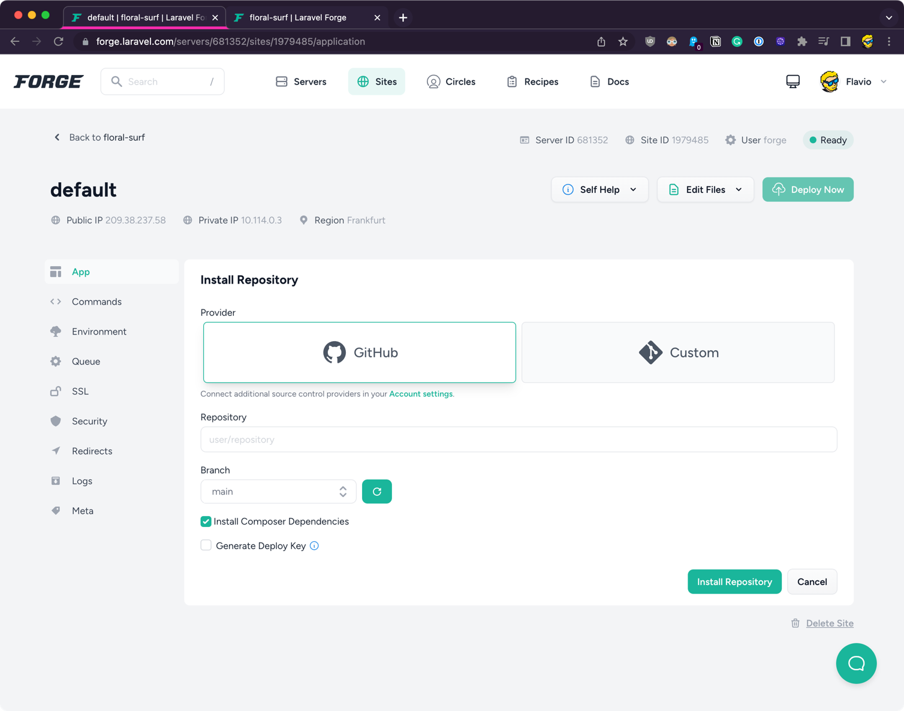
Task: Open the Branch select dropdown
Action: coord(278,492)
